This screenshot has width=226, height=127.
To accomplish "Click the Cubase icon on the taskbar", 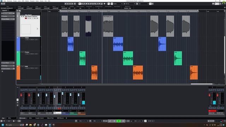I will point(50,125).
